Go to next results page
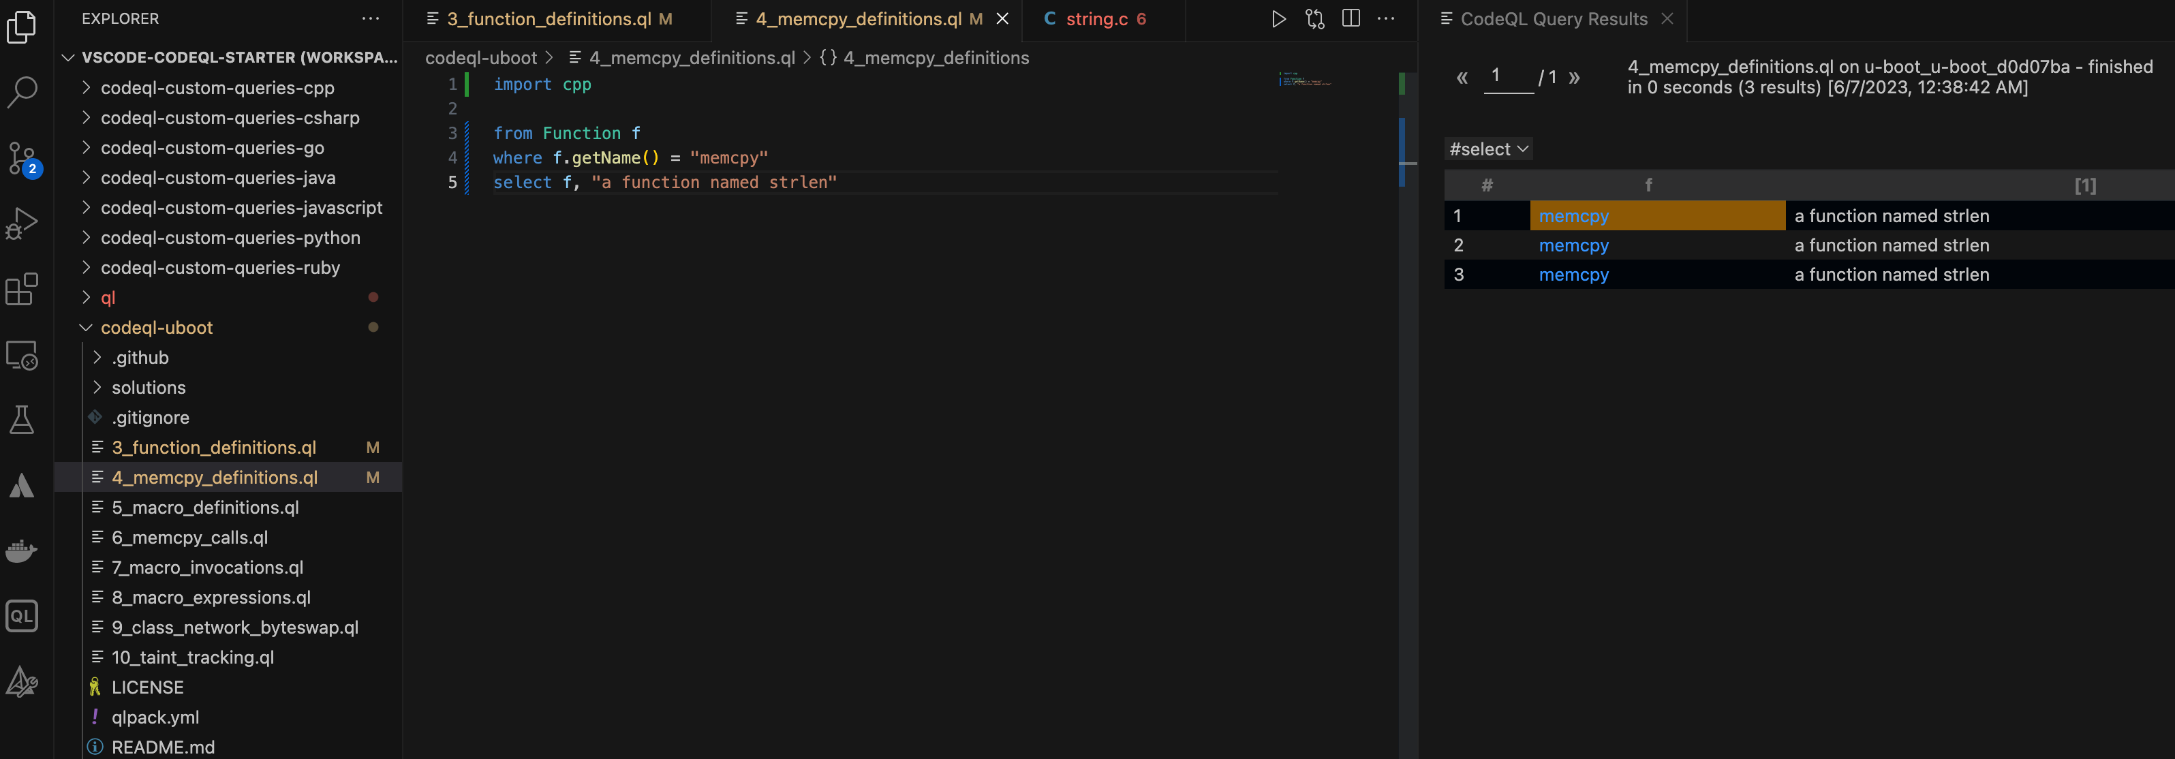The width and height of the screenshot is (2175, 759). pyautogui.click(x=1575, y=78)
